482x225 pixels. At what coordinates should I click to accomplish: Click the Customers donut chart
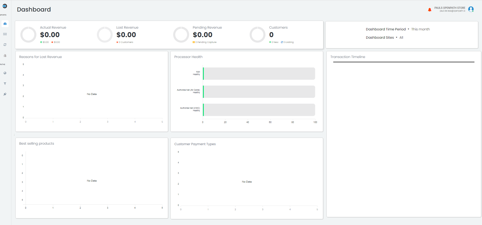point(257,35)
